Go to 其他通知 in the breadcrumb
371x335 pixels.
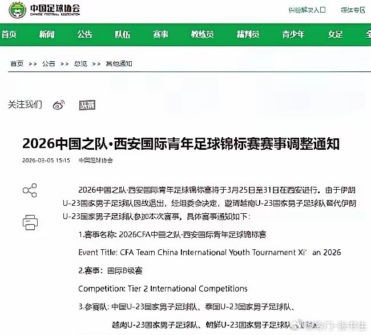tap(119, 63)
